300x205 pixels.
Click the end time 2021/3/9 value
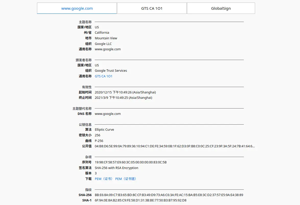coord(123,98)
